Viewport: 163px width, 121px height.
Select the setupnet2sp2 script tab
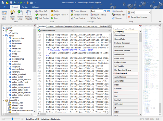click(93, 26)
